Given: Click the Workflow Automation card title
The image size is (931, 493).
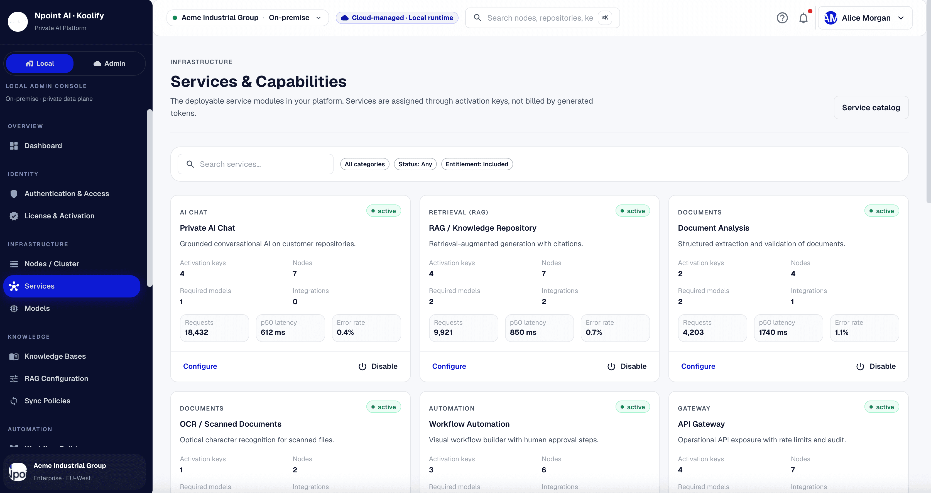Looking at the screenshot, I should point(469,424).
